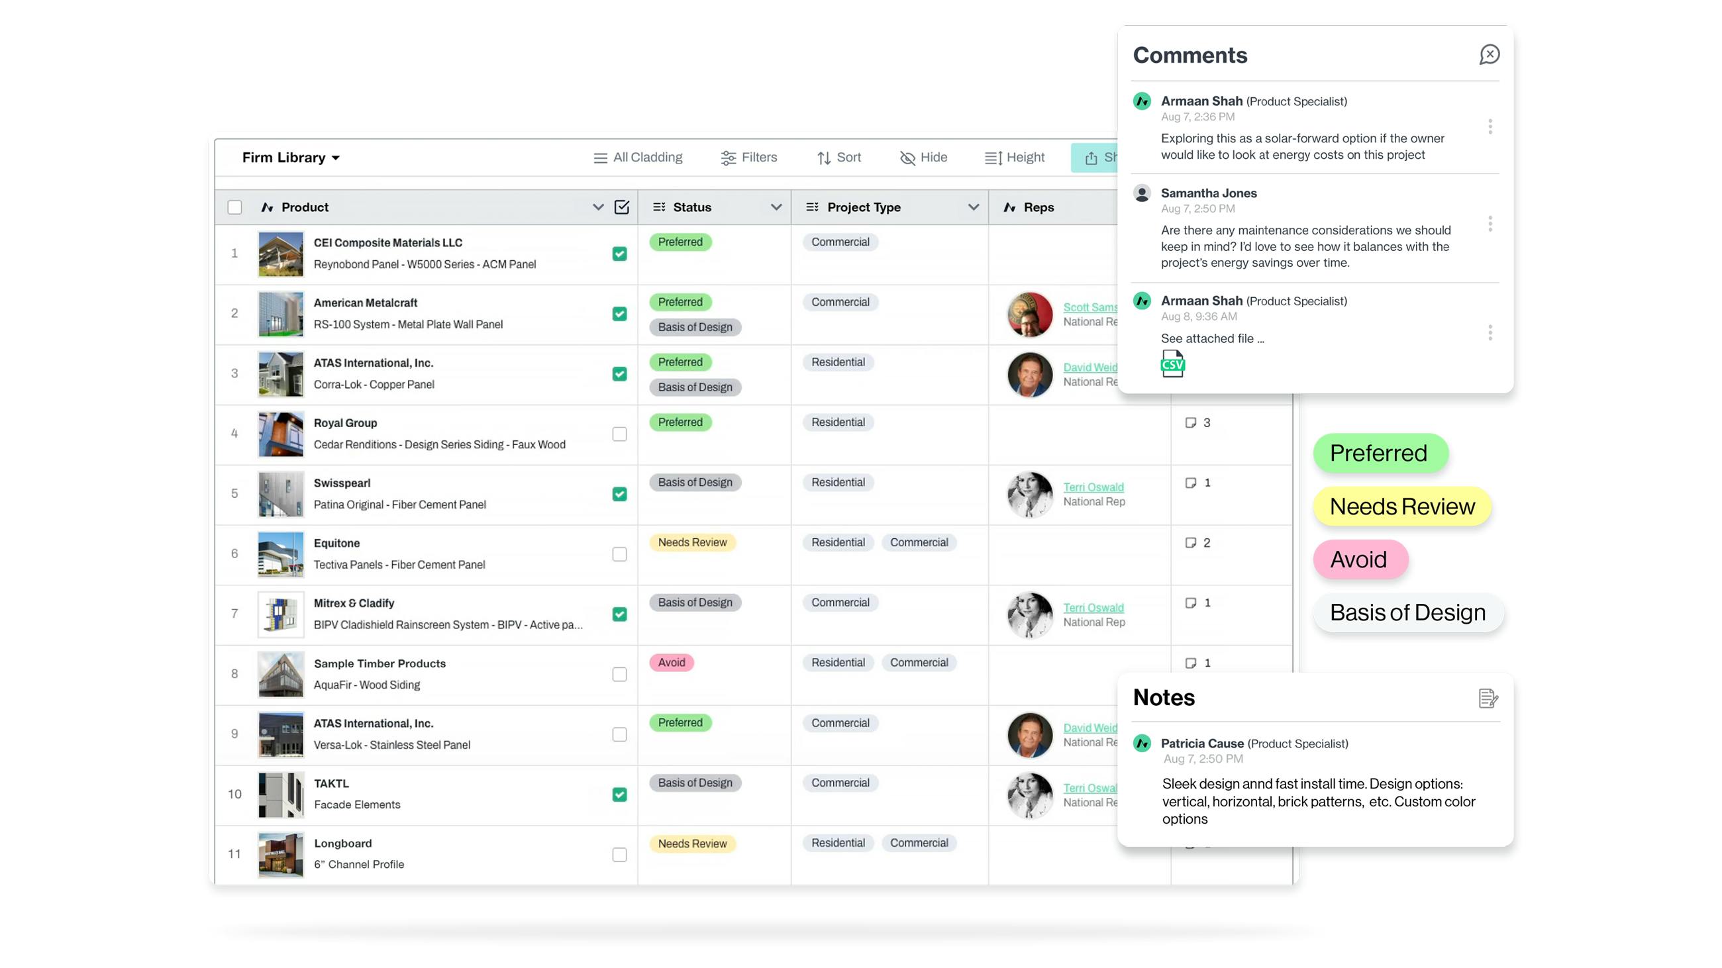The image size is (1722, 968).
Task: Check the Royal Group product checkbox
Action: pyautogui.click(x=620, y=434)
